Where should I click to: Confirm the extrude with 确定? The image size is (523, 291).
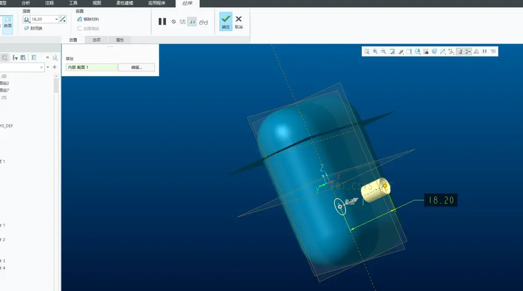tap(226, 21)
